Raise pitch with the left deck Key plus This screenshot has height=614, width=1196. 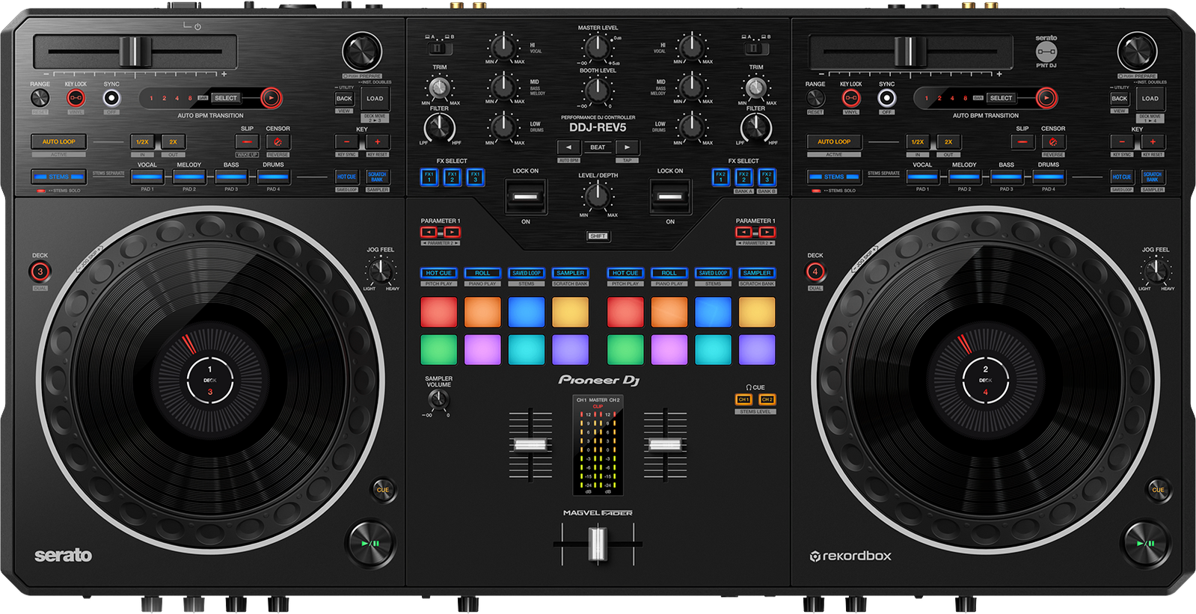tap(378, 141)
